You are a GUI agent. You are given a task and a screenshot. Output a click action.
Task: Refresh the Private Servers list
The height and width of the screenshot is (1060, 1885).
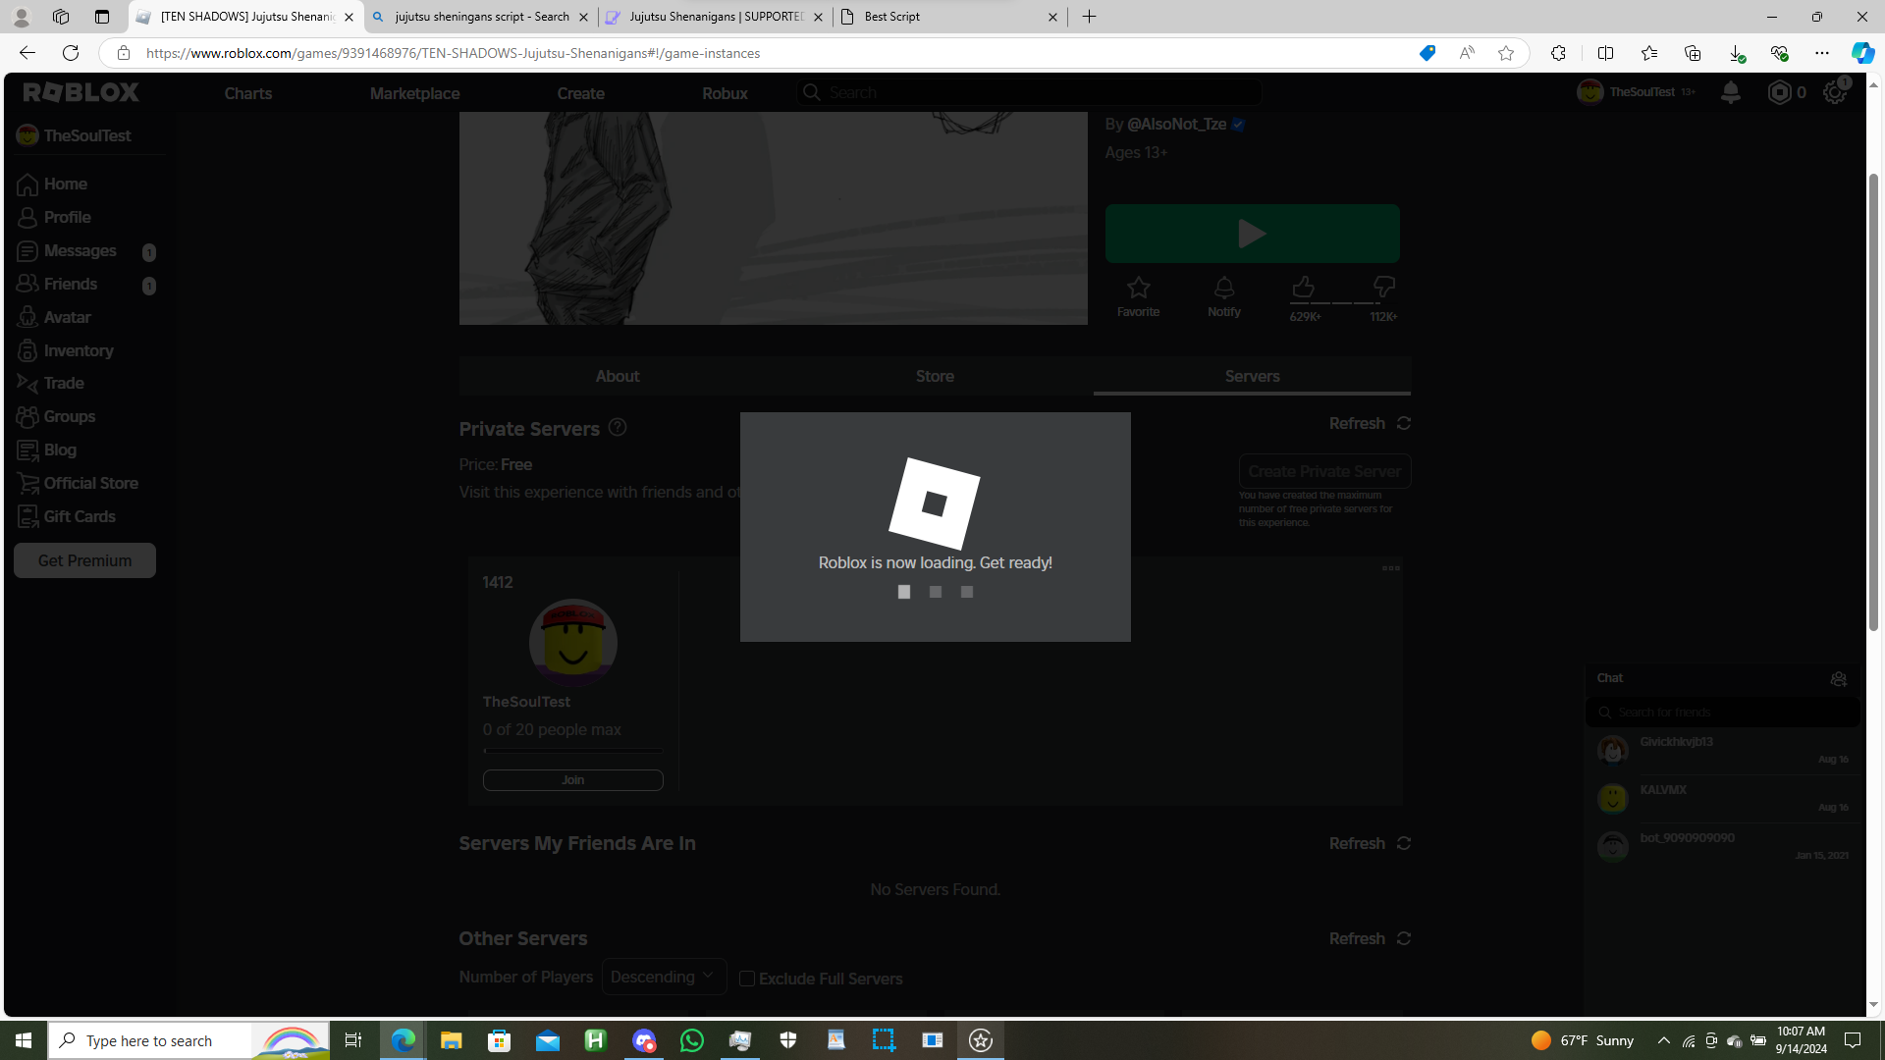point(1370,423)
